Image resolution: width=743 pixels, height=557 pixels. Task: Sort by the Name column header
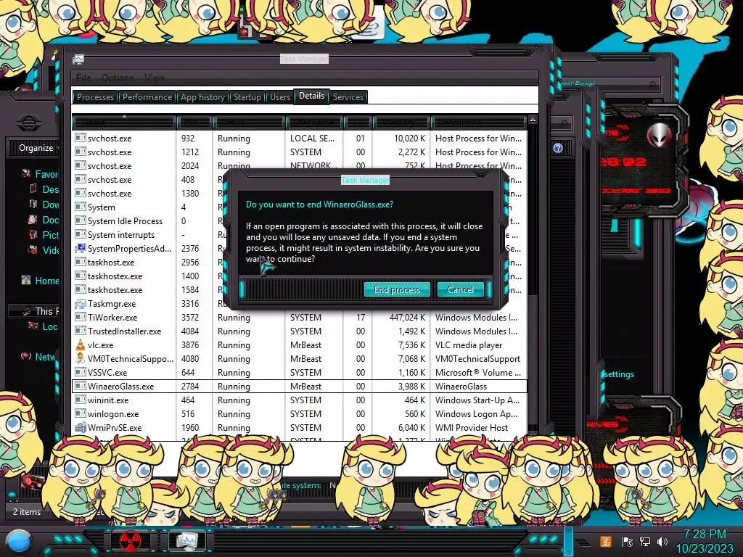[x=124, y=122]
